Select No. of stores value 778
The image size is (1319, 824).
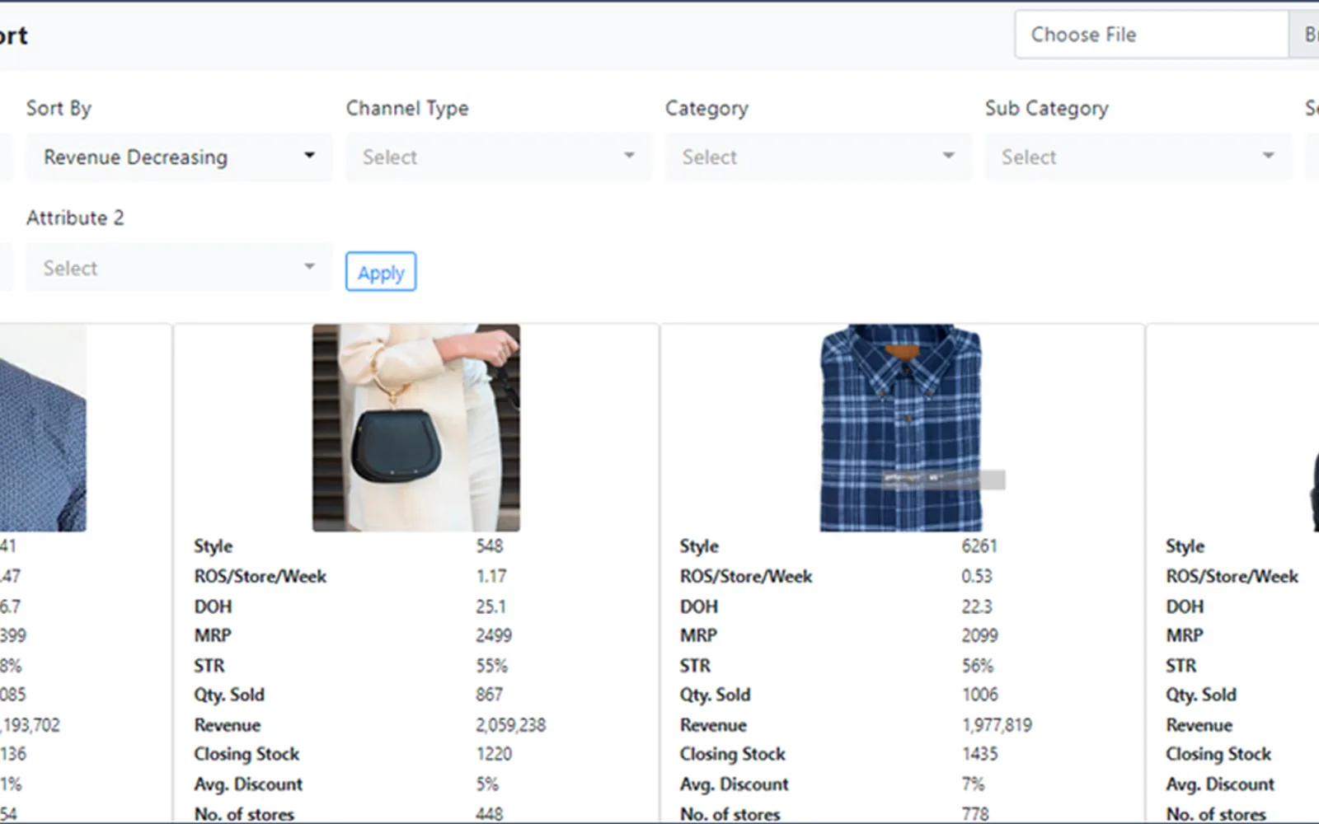(975, 814)
